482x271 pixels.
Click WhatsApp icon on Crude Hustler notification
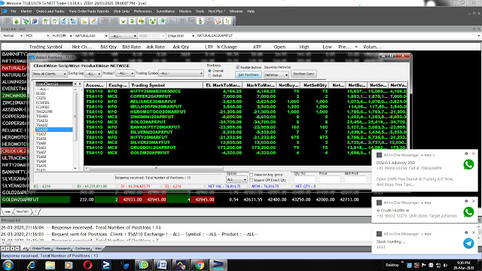468,212
